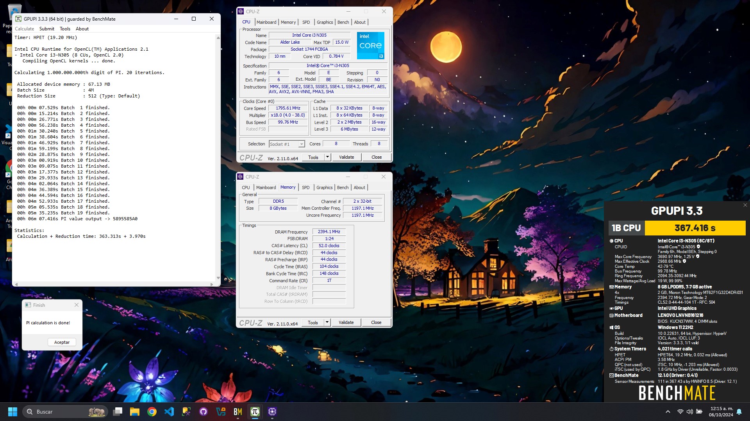
Task: Launch Google Chrome from the taskbar
Action: pyautogui.click(x=152, y=412)
